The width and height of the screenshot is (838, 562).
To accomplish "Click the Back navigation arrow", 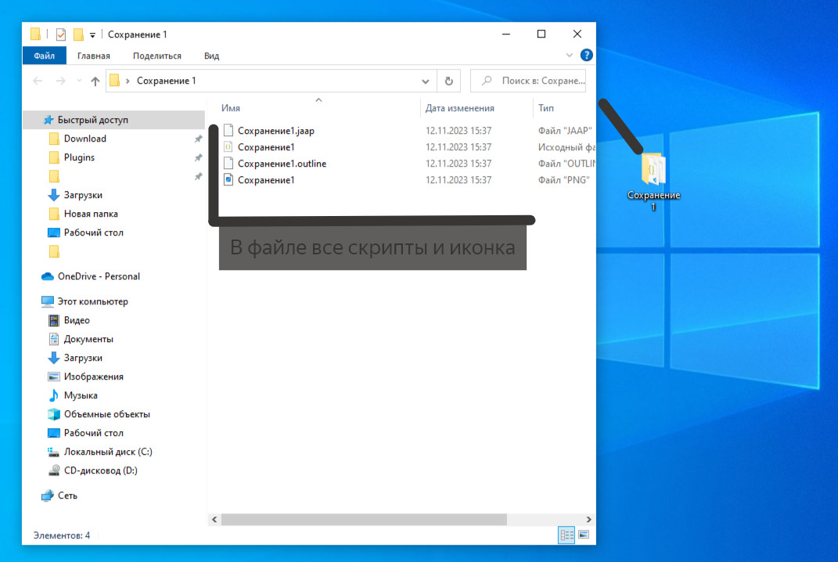I will (x=38, y=81).
